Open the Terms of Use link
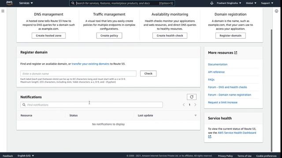The width and height of the screenshot is (282, 158). pyautogui.click(x=245, y=156)
